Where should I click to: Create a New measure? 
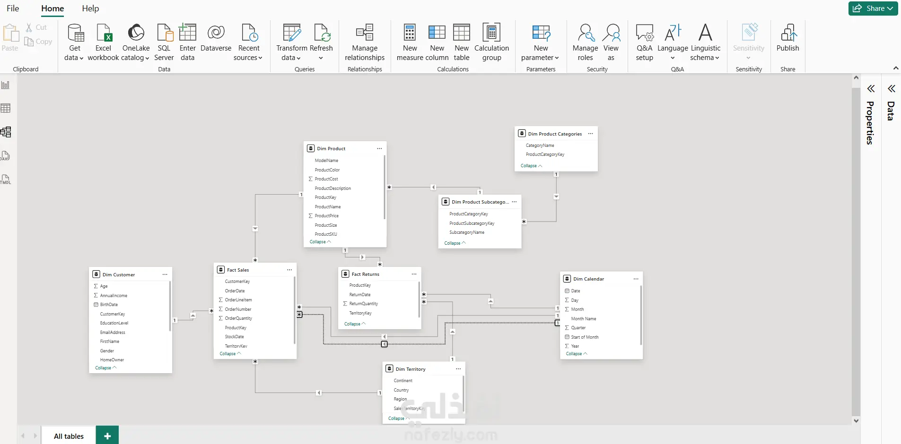(410, 43)
